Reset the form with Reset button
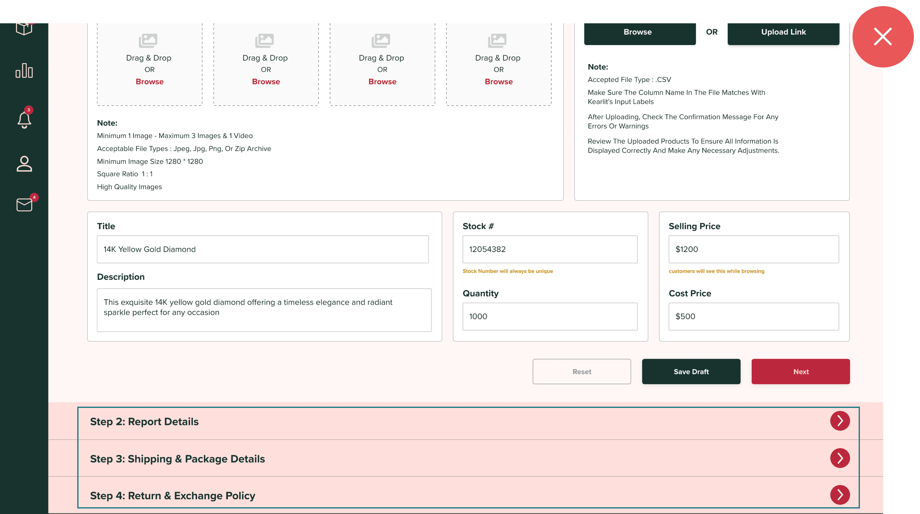This screenshot has width=920, height=514. click(x=581, y=371)
